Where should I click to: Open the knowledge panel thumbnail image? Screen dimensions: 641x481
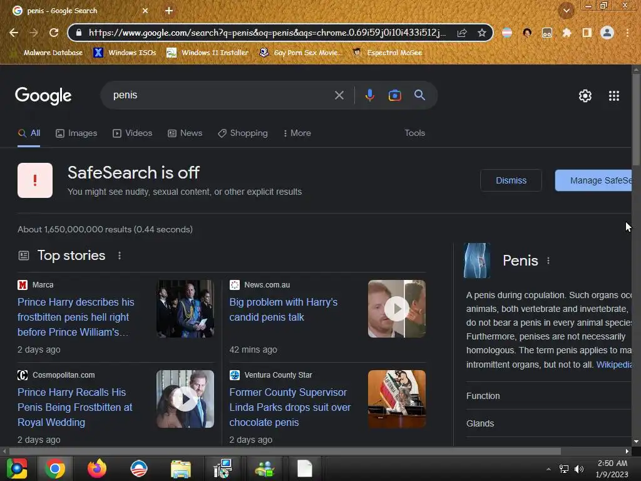pyautogui.click(x=476, y=261)
